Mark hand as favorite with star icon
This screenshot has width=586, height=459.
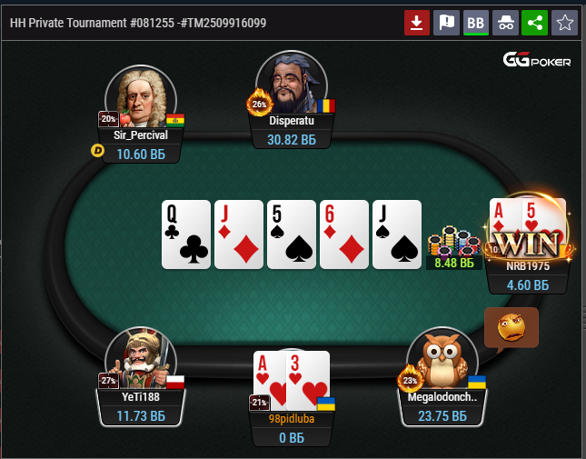[x=565, y=23]
